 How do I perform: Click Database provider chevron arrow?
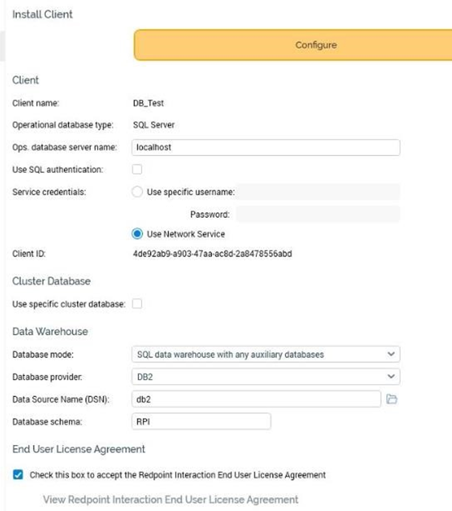[391, 376]
